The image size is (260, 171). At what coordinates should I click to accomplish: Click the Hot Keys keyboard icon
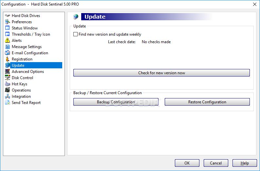[x=7, y=84]
